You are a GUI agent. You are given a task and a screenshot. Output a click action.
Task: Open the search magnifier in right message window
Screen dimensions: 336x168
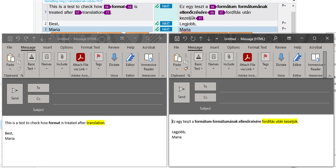point(275,38)
